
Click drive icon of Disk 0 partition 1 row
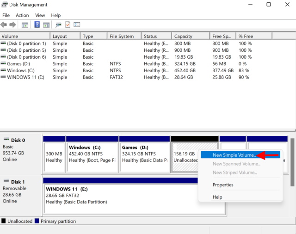click(x=3, y=43)
